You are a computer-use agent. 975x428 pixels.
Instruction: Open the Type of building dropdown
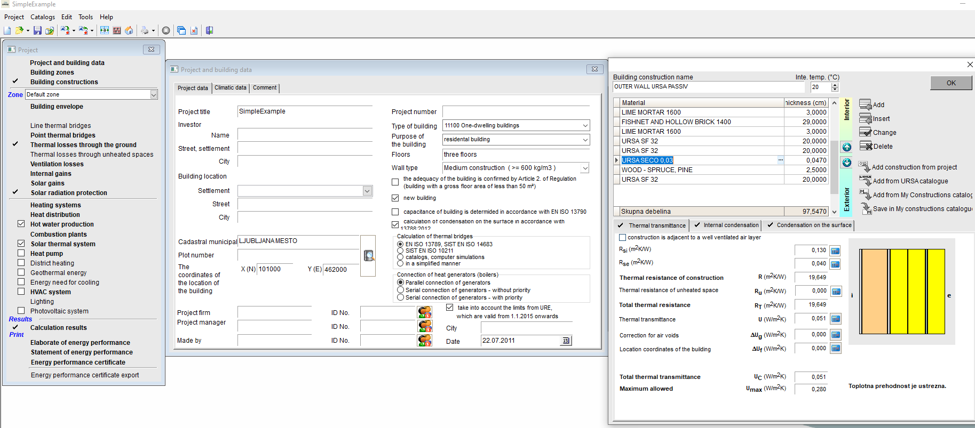[585, 126]
